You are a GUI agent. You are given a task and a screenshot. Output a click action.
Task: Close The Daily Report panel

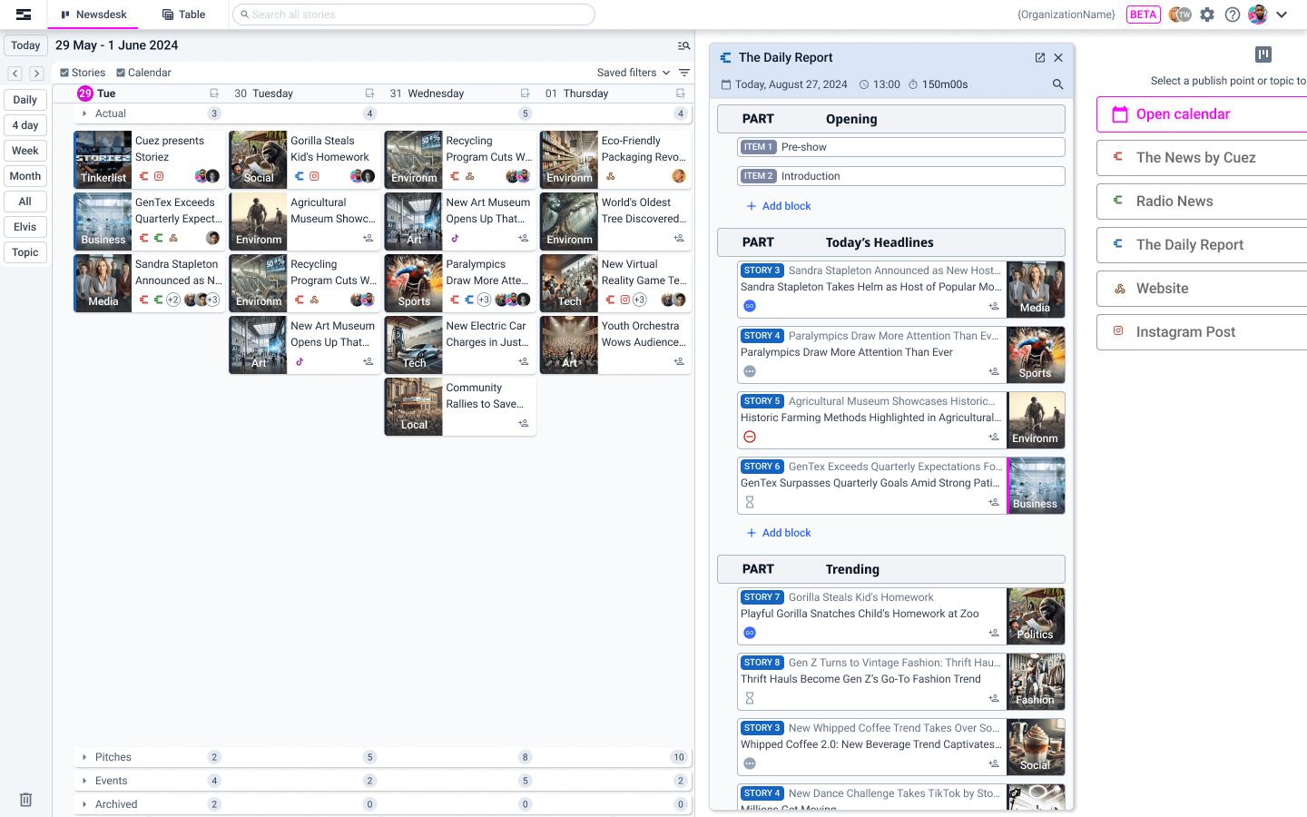(1058, 57)
